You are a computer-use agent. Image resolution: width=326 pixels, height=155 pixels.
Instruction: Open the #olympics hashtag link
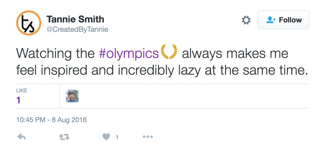click(129, 54)
